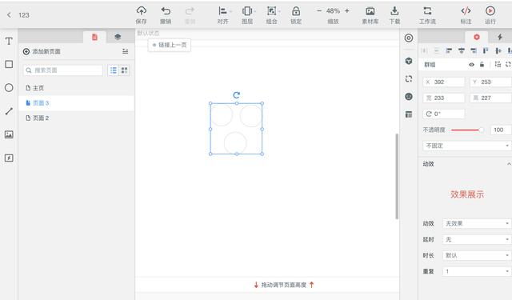Select 页面 3 in page list
This screenshot has width=512, height=300.
click(76, 103)
